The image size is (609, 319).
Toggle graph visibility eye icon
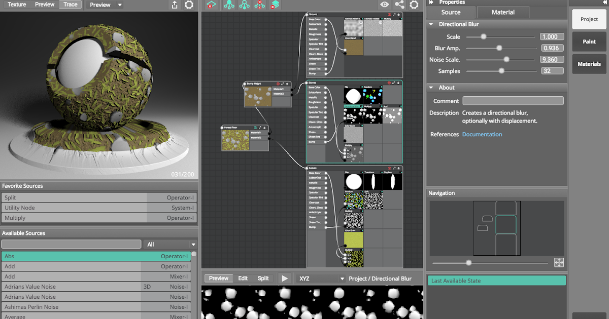385,5
